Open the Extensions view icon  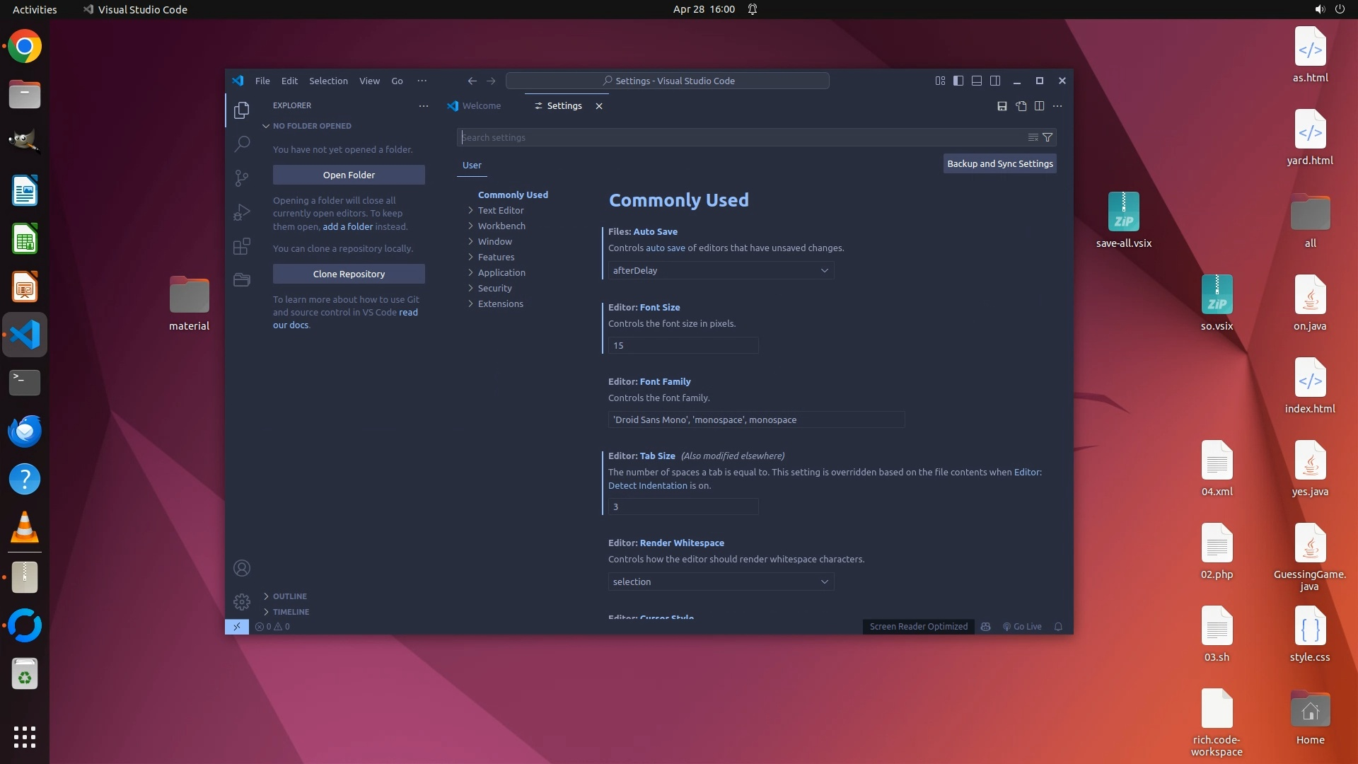(x=242, y=246)
